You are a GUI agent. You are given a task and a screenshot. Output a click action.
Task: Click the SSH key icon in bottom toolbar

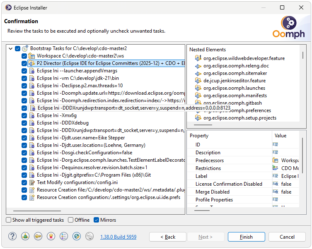pyautogui.click(x=38, y=237)
